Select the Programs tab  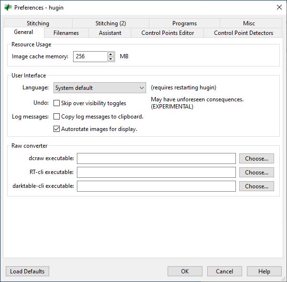pyautogui.click(x=184, y=23)
